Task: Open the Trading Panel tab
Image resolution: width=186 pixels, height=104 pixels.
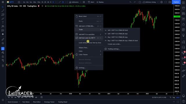Action: (63, 102)
